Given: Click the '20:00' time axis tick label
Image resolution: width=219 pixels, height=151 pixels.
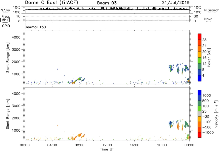Looking at the screenshot, I should 162,145.
